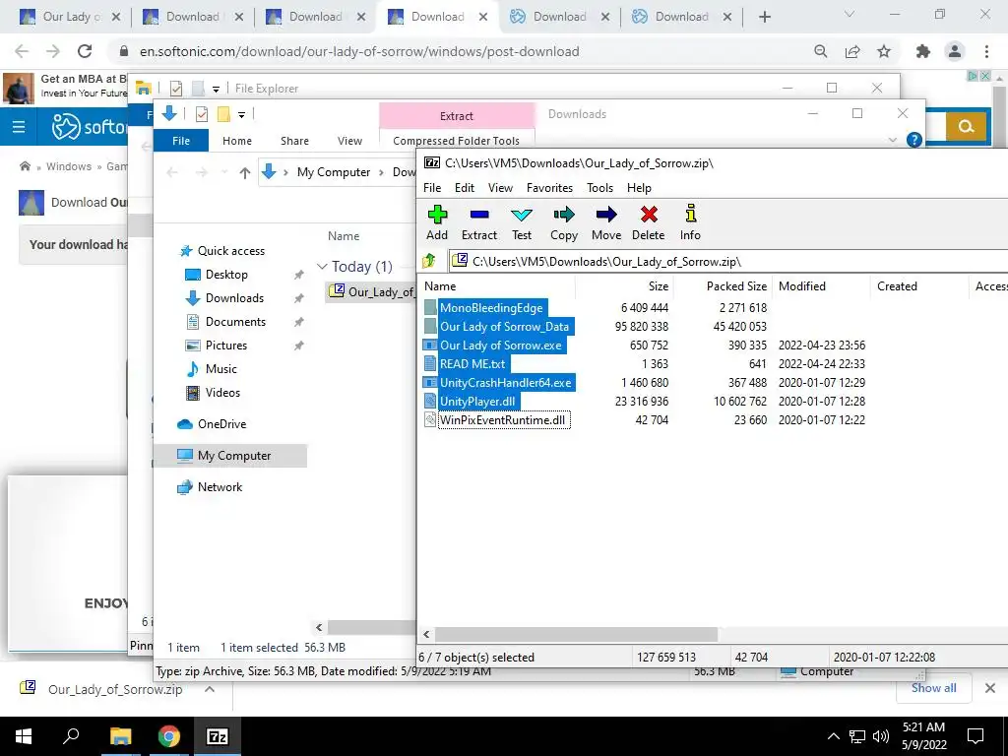Open View tab in Downloads Explorer ribbon
The height and width of the screenshot is (756, 1008).
[x=349, y=140]
